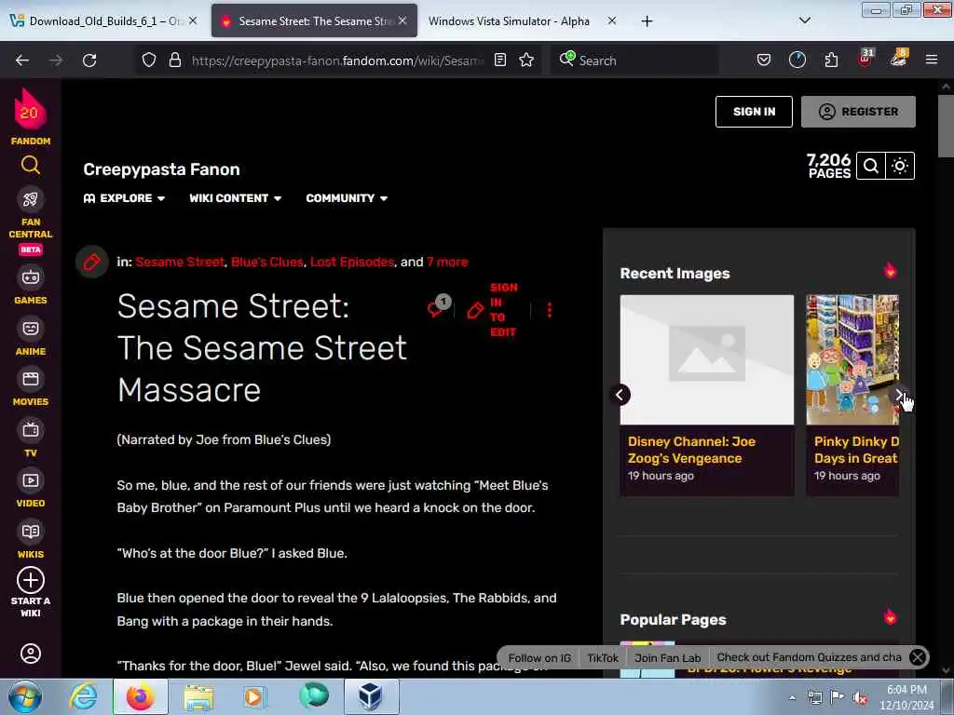Click the Firefox Search field

[x=634, y=61]
